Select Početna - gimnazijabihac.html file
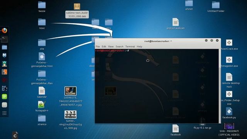 click(x=42, y=56)
